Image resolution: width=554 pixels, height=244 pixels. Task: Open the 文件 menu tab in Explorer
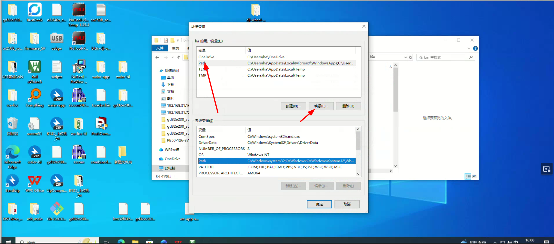160,48
